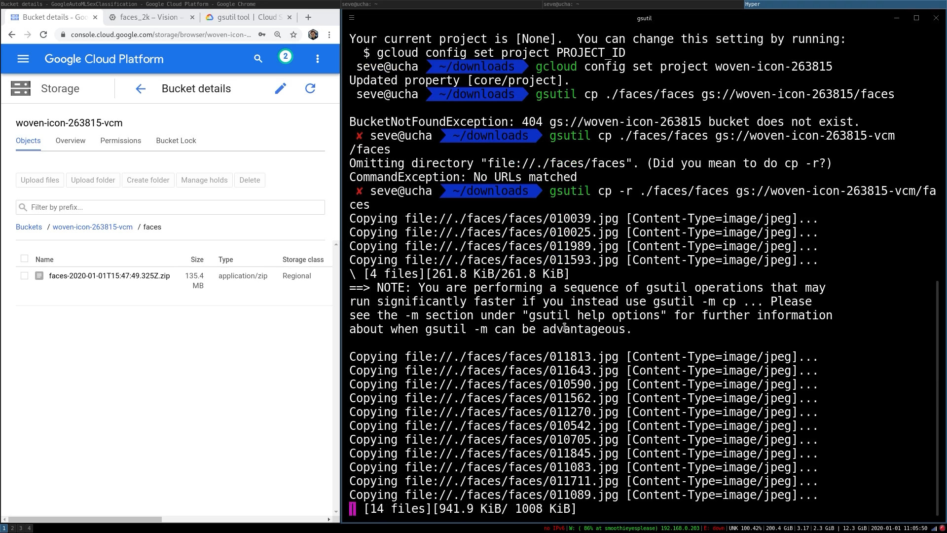Image resolution: width=947 pixels, height=533 pixels.
Task: Toggle the faces-2020 zip file checkbox
Action: (x=24, y=276)
